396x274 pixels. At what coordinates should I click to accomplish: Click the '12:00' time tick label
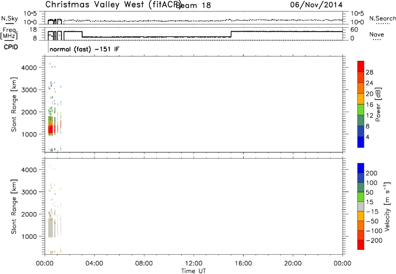[x=194, y=264]
